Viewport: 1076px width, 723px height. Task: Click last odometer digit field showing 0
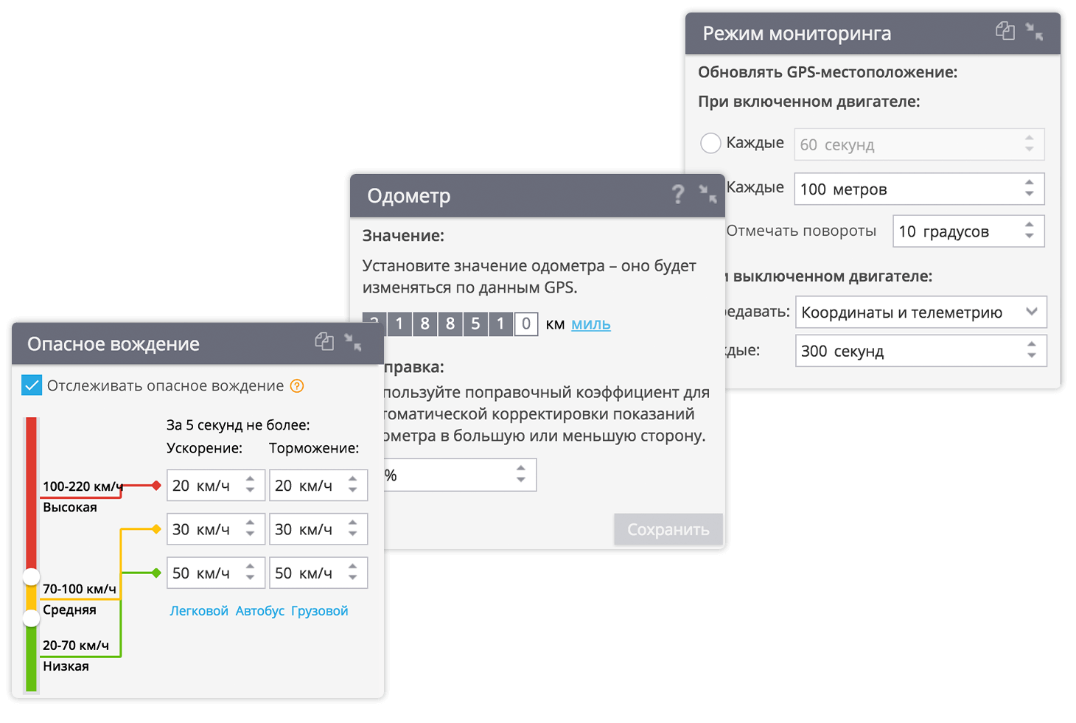click(525, 324)
